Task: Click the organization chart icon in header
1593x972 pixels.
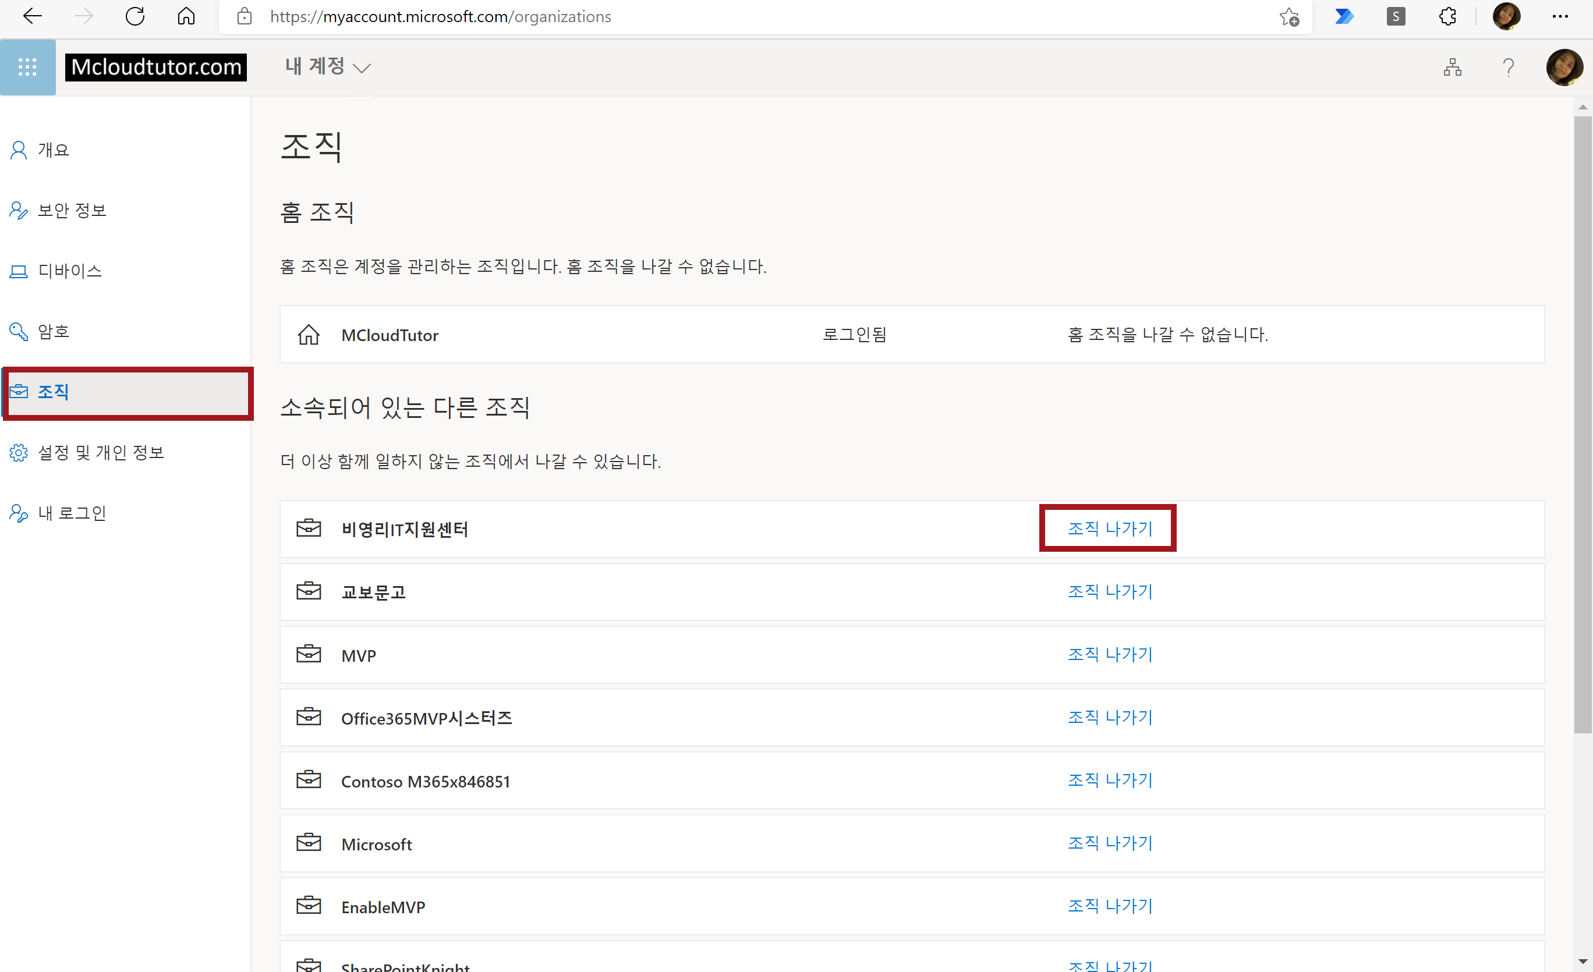Action: pyautogui.click(x=1452, y=67)
